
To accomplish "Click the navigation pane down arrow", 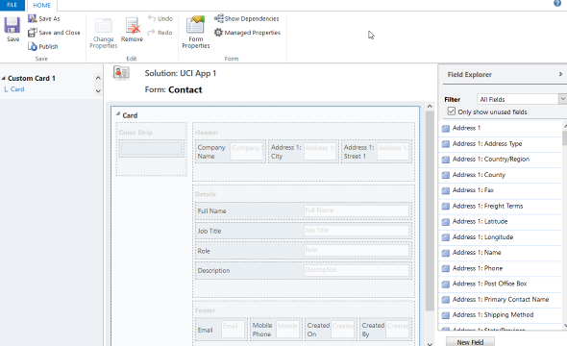I will [x=98, y=91].
